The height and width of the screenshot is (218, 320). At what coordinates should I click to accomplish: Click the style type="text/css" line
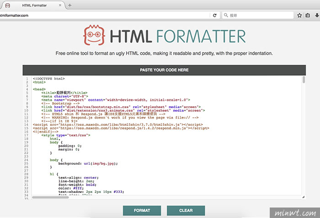click(66, 135)
